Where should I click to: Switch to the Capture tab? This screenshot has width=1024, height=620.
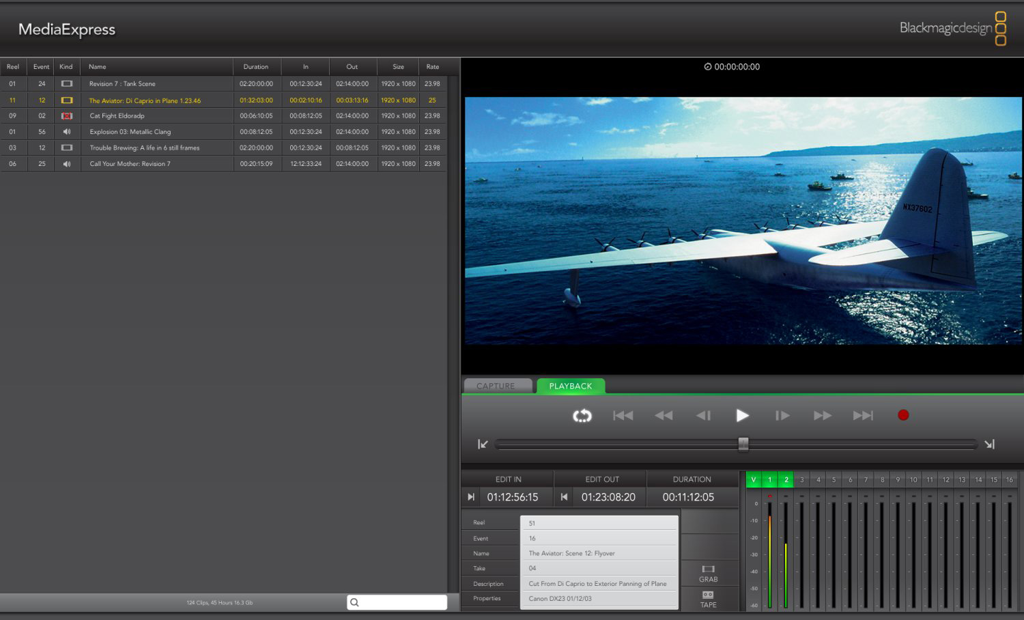497,386
